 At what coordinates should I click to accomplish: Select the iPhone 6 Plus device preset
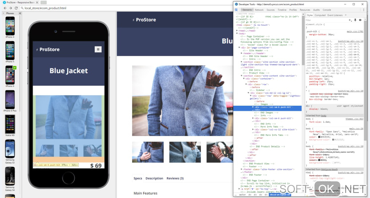tap(10, 101)
